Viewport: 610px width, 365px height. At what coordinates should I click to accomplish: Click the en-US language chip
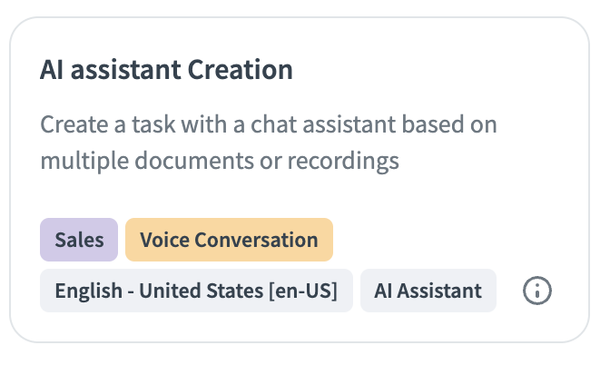click(x=196, y=291)
